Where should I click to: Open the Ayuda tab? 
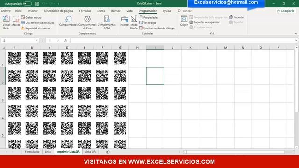[x=166, y=11]
